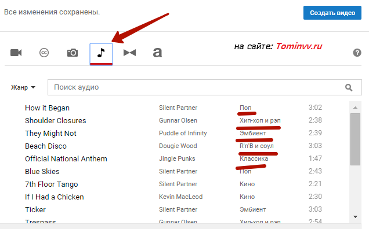The image size is (369, 229).
Task: Click the track list scrollbar thumb
Action: click(x=355, y=139)
